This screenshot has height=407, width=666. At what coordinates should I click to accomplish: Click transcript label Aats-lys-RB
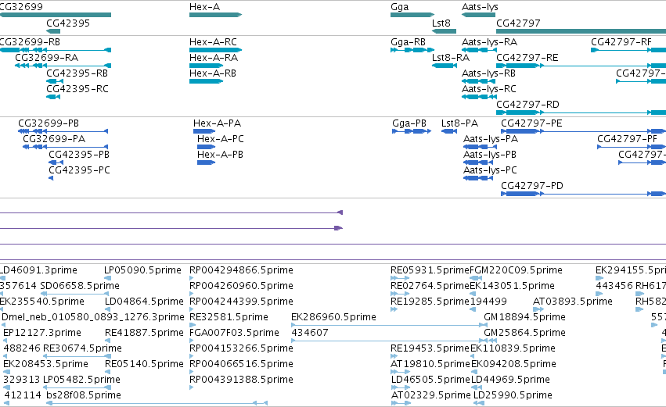click(488, 73)
